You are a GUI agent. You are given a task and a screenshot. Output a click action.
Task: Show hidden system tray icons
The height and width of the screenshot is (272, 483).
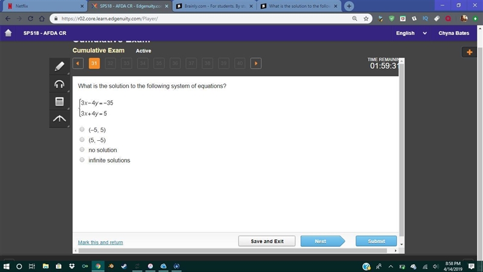(x=391, y=267)
